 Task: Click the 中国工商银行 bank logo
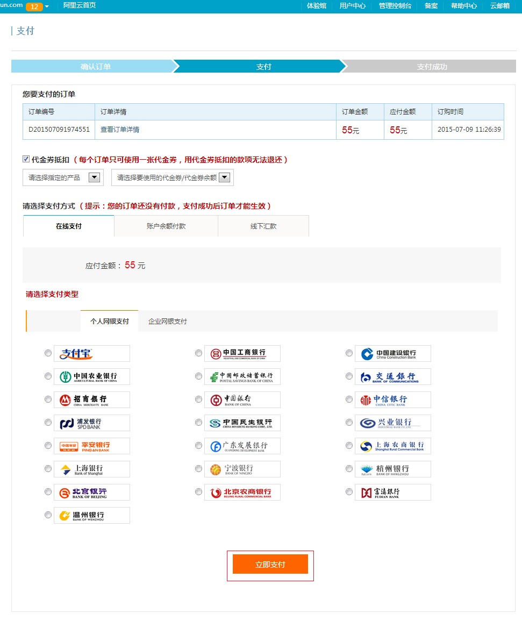click(242, 353)
